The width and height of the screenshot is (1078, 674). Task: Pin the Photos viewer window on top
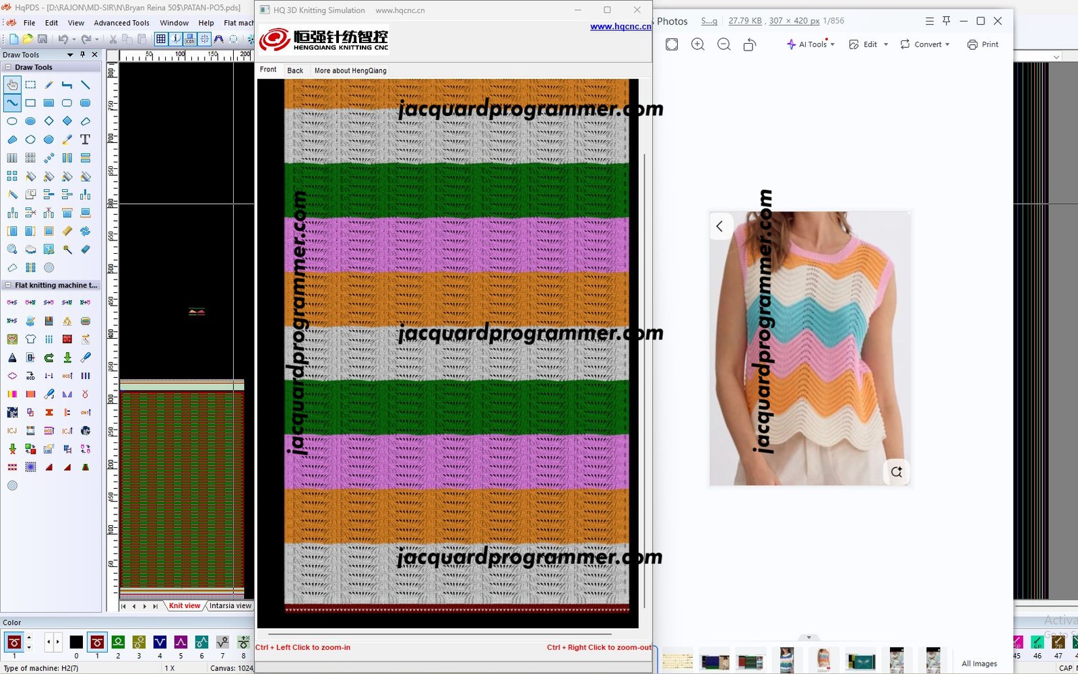947,21
